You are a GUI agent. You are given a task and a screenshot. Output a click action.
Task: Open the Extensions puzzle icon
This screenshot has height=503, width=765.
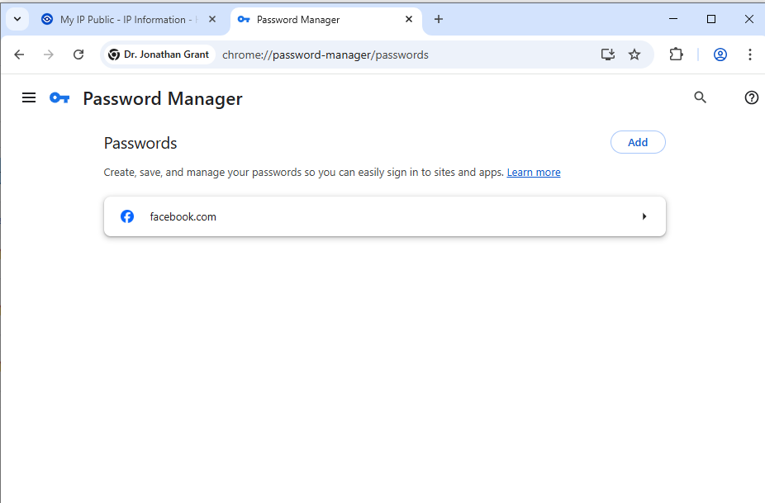point(676,55)
